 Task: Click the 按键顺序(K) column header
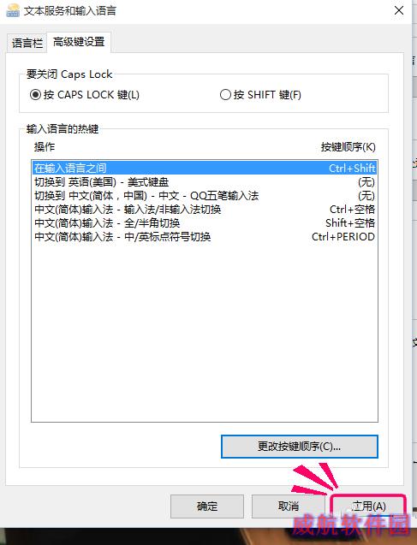point(348,147)
